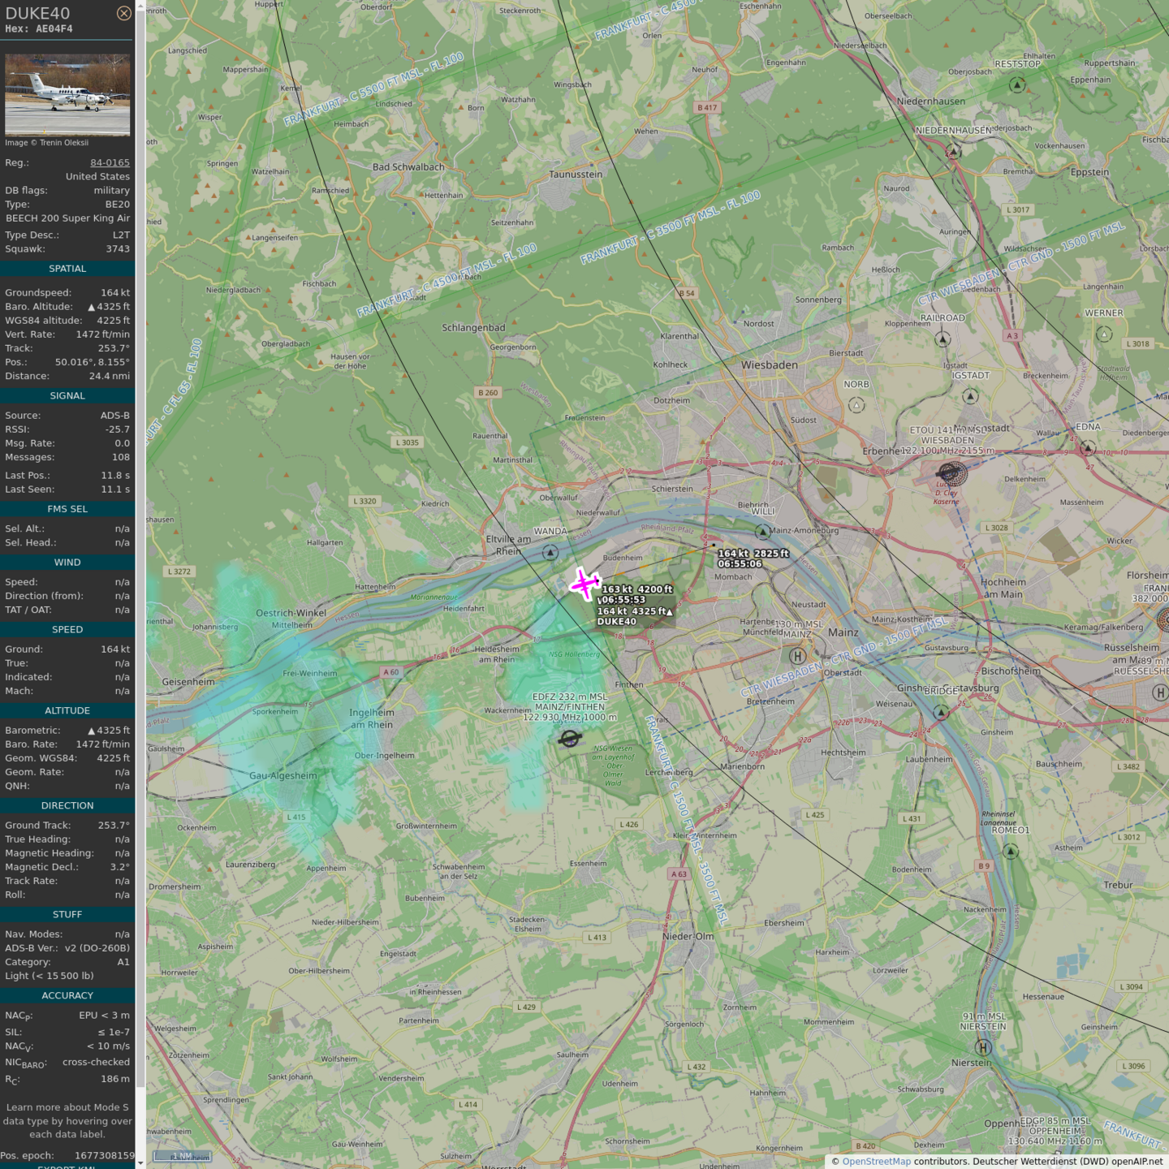The width and height of the screenshot is (1169, 1169).
Task: Click the RAILROAD reporting point icon
Action: (x=943, y=339)
